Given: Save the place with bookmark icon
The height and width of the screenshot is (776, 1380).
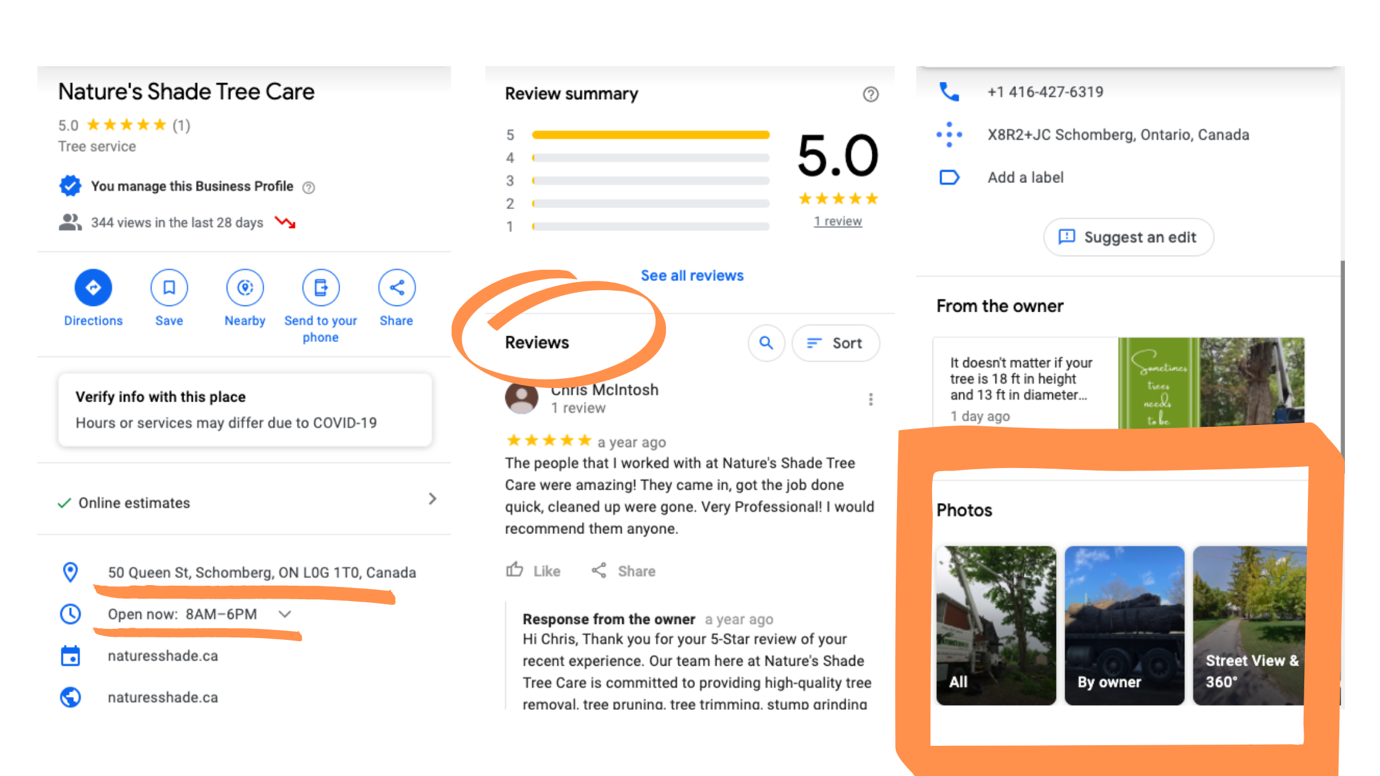Looking at the screenshot, I should (169, 288).
